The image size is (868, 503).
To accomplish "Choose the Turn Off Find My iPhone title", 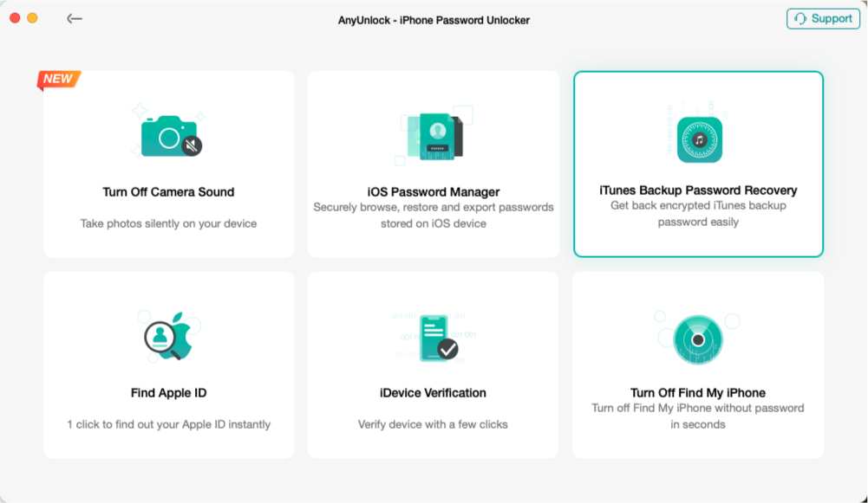I will 697,393.
